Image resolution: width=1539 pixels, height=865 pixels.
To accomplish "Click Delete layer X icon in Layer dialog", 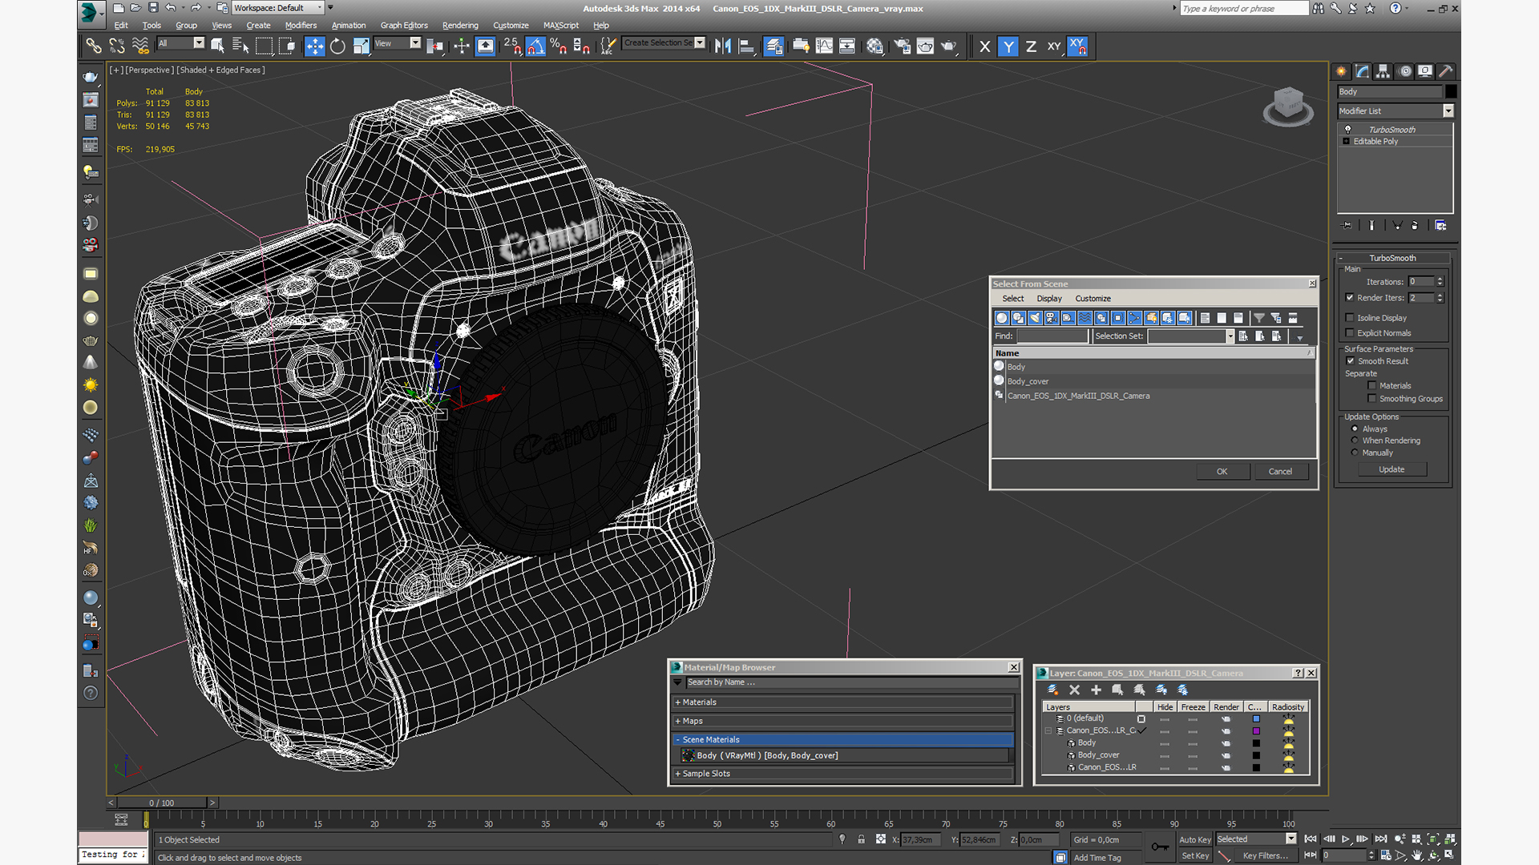I will (1074, 690).
